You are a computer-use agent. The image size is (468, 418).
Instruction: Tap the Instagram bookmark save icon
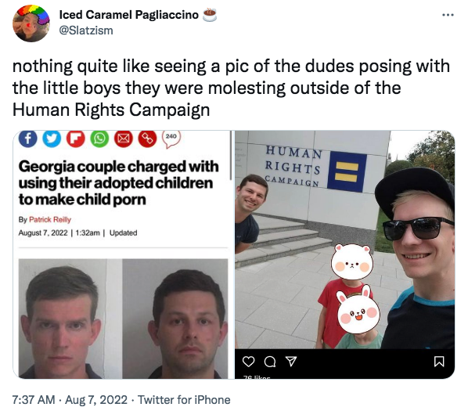[439, 362]
